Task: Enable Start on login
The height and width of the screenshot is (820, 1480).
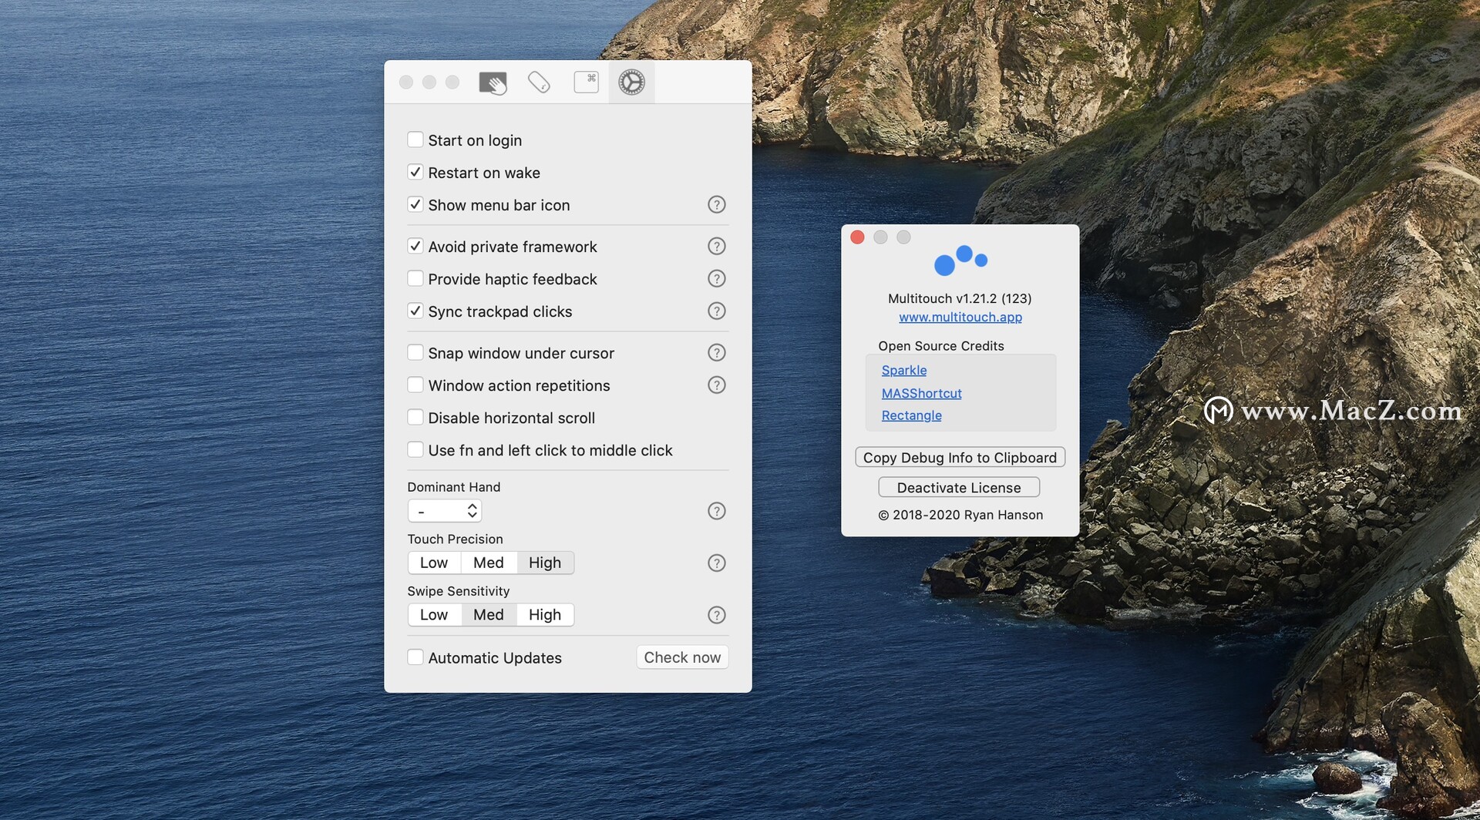Action: tap(415, 139)
